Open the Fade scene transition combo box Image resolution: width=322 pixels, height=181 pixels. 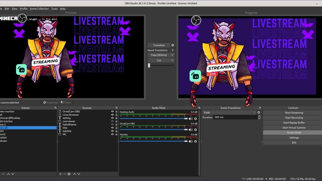pos(229,113)
